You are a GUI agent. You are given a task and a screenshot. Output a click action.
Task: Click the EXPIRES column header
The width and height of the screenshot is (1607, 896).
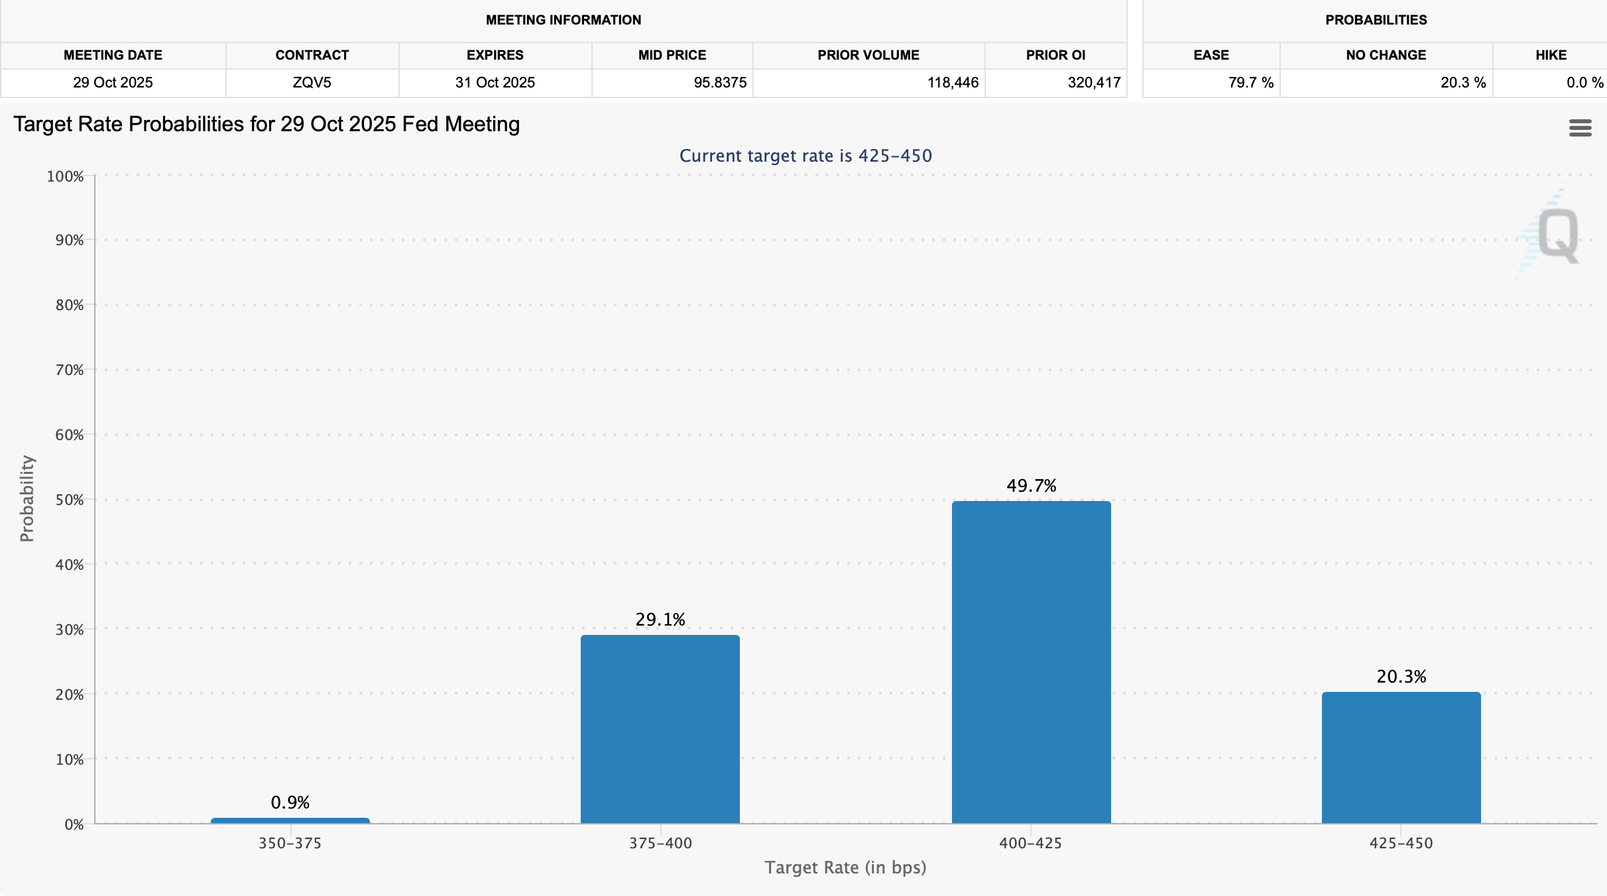tap(495, 55)
